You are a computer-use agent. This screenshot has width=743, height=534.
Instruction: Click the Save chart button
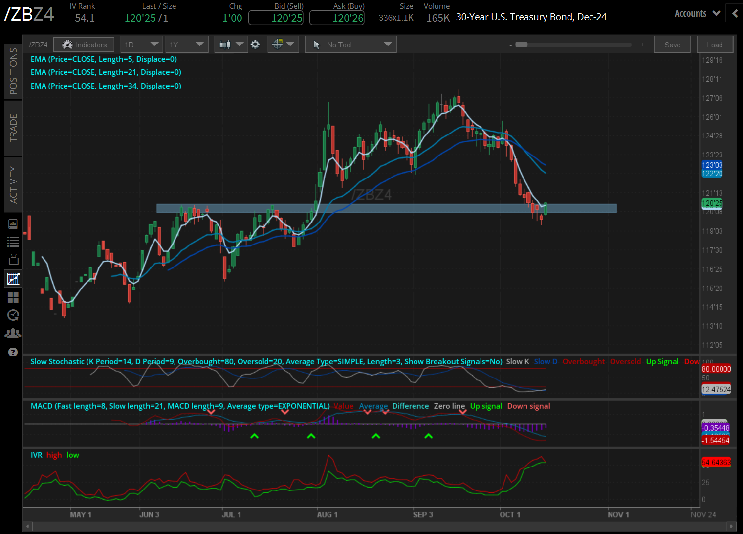pyautogui.click(x=672, y=44)
